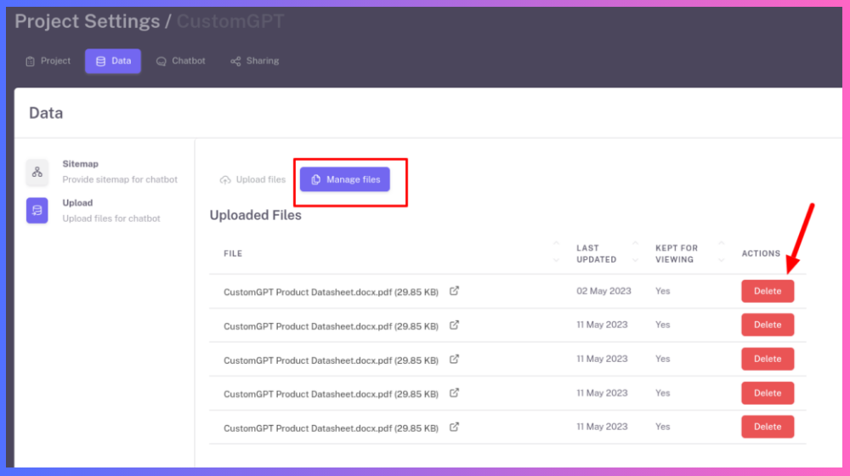Image resolution: width=850 pixels, height=476 pixels.
Task: Open external link icon for third datasheet file
Action: (454, 359)
